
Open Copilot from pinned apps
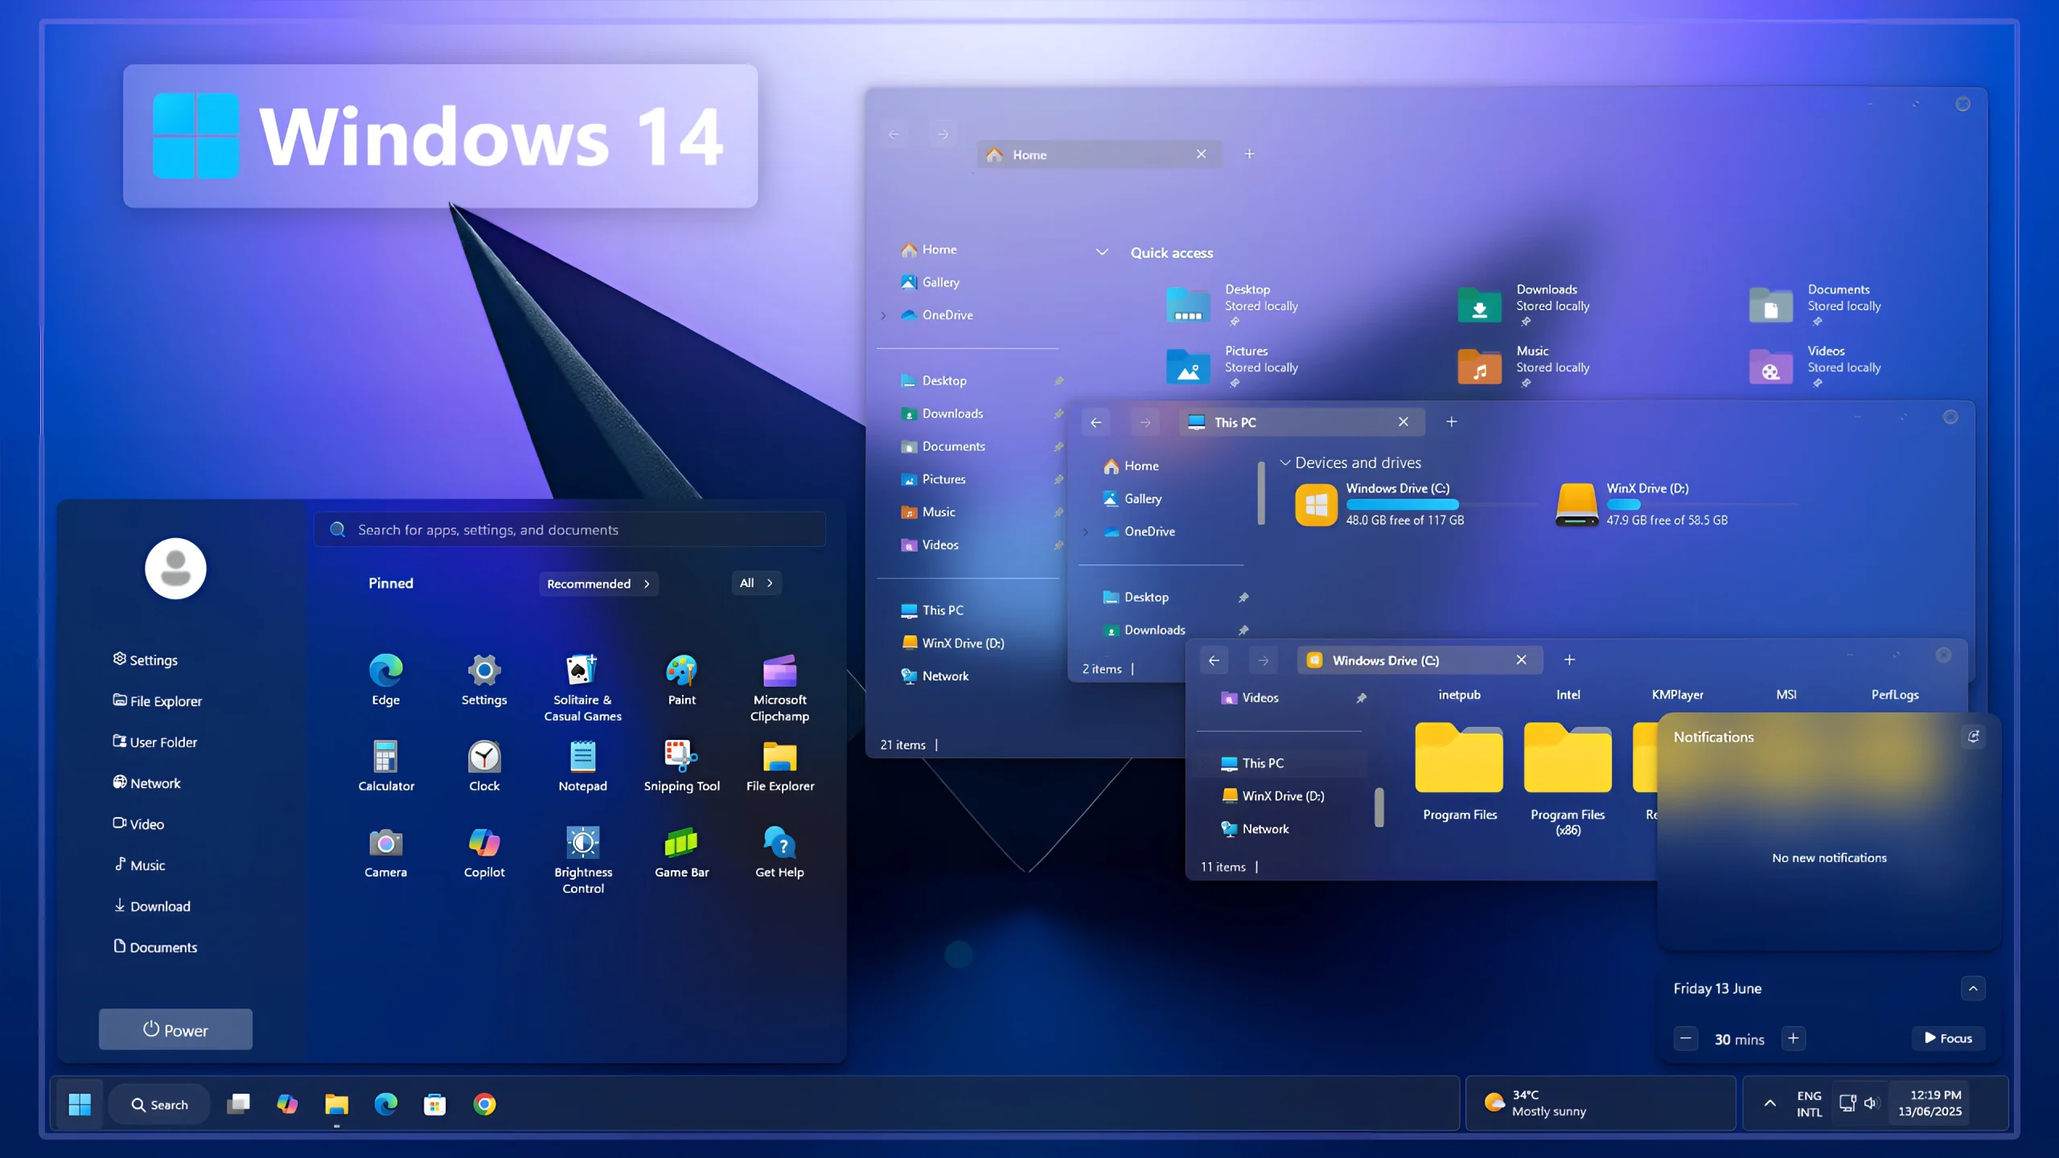click(x=484, y=852)
